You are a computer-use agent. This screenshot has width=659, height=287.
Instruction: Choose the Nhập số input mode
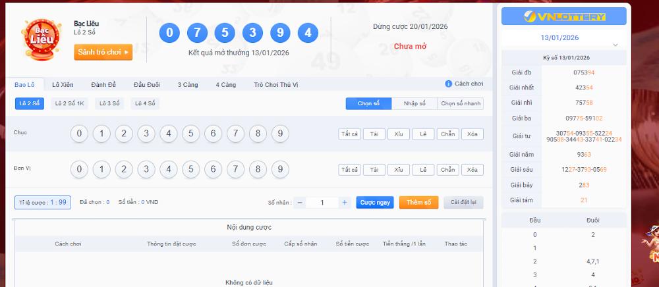click(415, 103)
